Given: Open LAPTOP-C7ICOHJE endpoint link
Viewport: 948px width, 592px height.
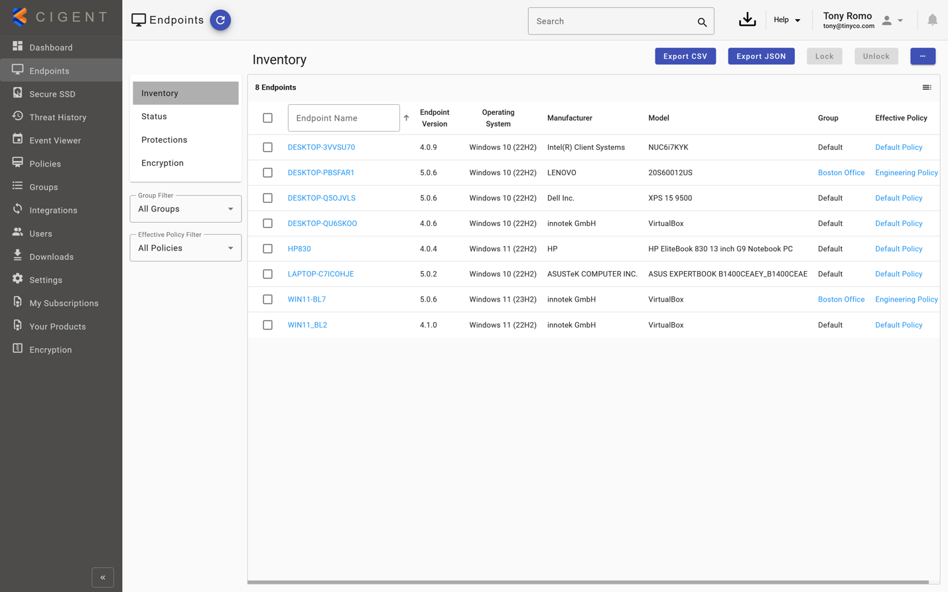Looking at the screenshot, I should click(320, 274).
